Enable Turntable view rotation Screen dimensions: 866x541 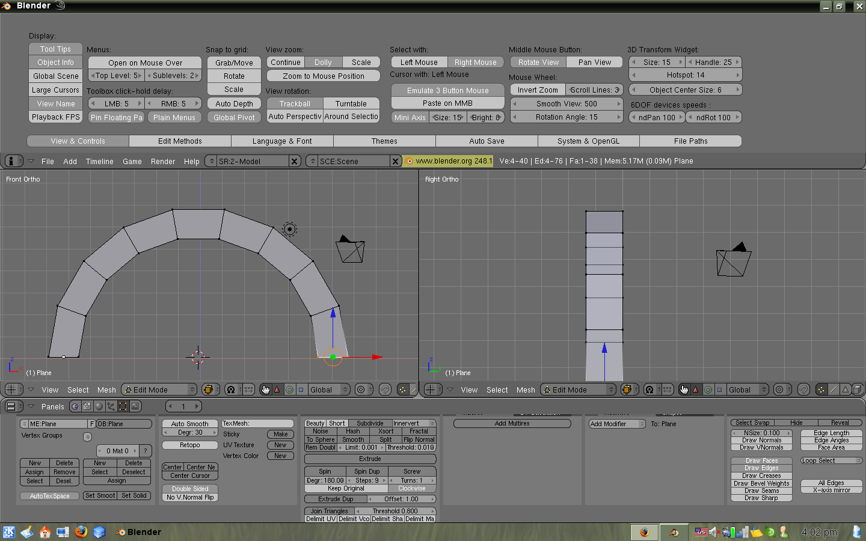coord(351,104)
